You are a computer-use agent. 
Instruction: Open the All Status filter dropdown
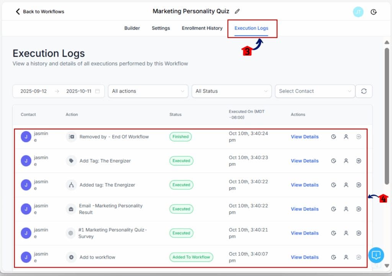(231, 91)
